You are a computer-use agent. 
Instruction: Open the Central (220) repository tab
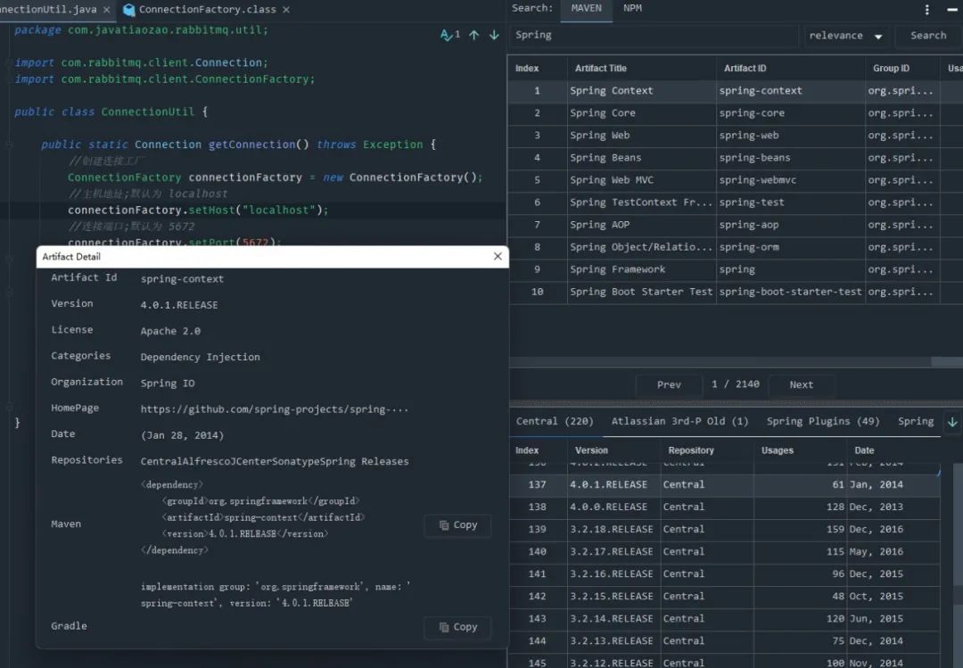pyautogui.click(x=555, y=422)
